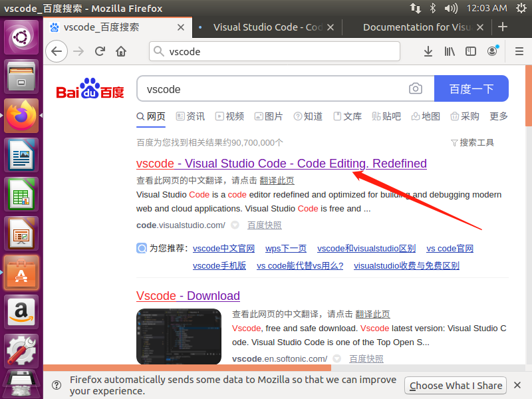This screenshot has width=532, height=399.
Task: Open Ubuntu Software center icon
Action: tap(21, 273)
